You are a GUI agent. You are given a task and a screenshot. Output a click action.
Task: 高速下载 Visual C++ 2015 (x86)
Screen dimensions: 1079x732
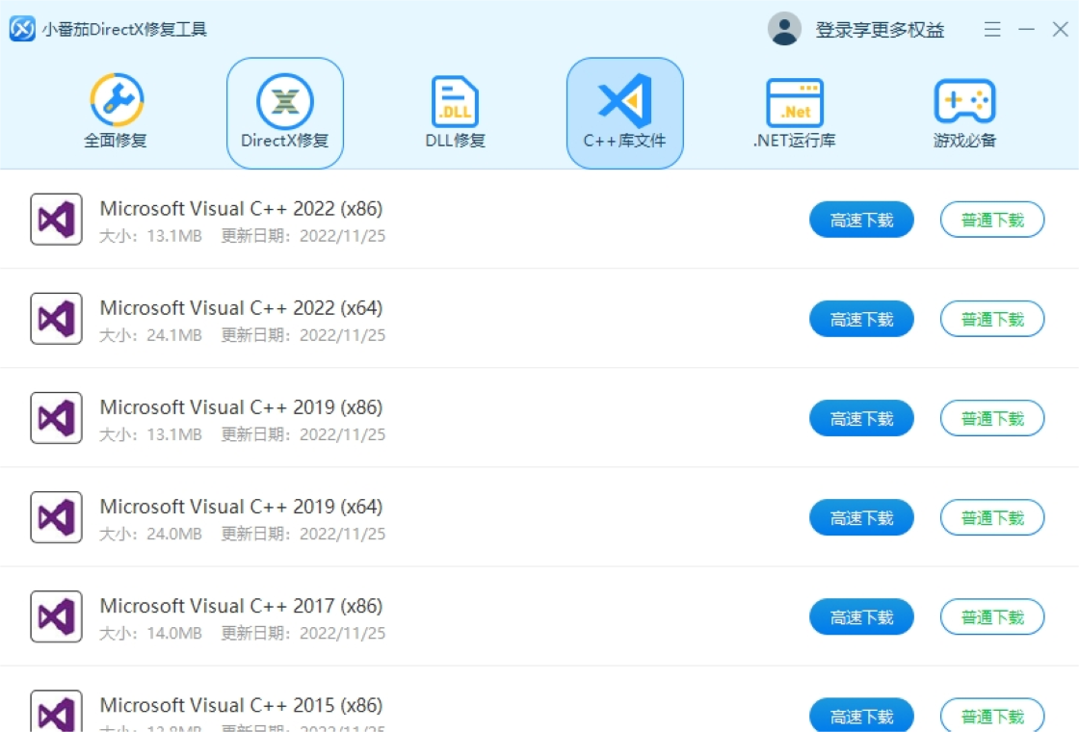[x=861, y=715]
